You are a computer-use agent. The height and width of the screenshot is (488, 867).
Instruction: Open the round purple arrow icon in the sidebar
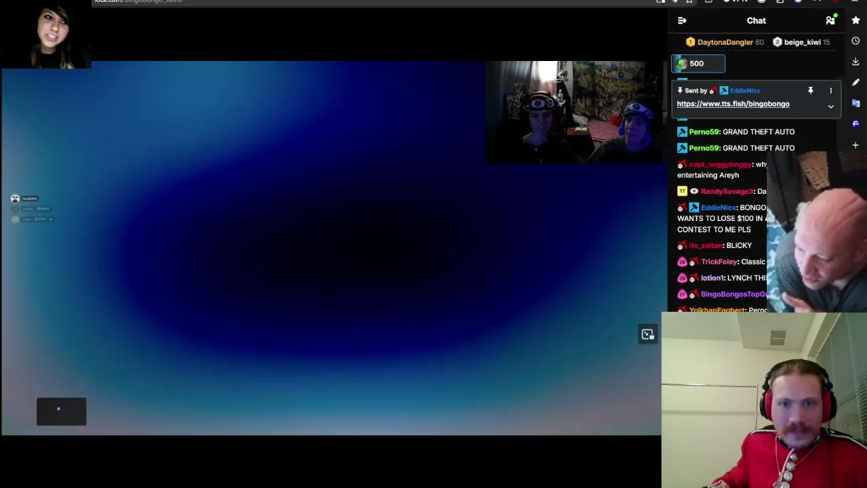pyautogui.click(x=855, y=123)
